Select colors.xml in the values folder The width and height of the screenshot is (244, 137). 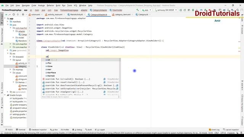pyautogui.click(x=21, y=76)
